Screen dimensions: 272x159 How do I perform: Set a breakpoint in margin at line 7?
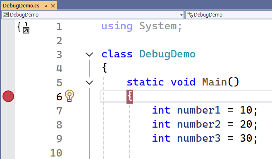coord(8,110)
